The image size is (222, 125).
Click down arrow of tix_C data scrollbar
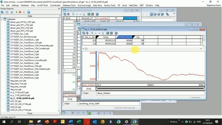pyautogui.click(x=204, y=46)
